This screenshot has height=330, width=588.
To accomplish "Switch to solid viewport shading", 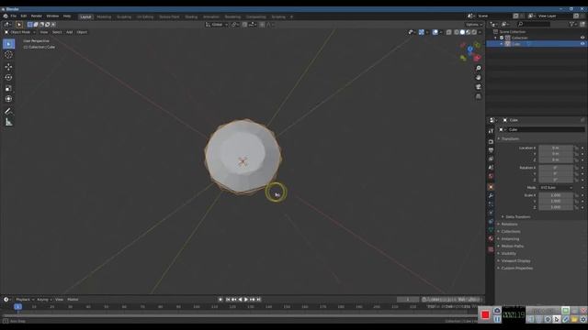I will tap(462, 32).
